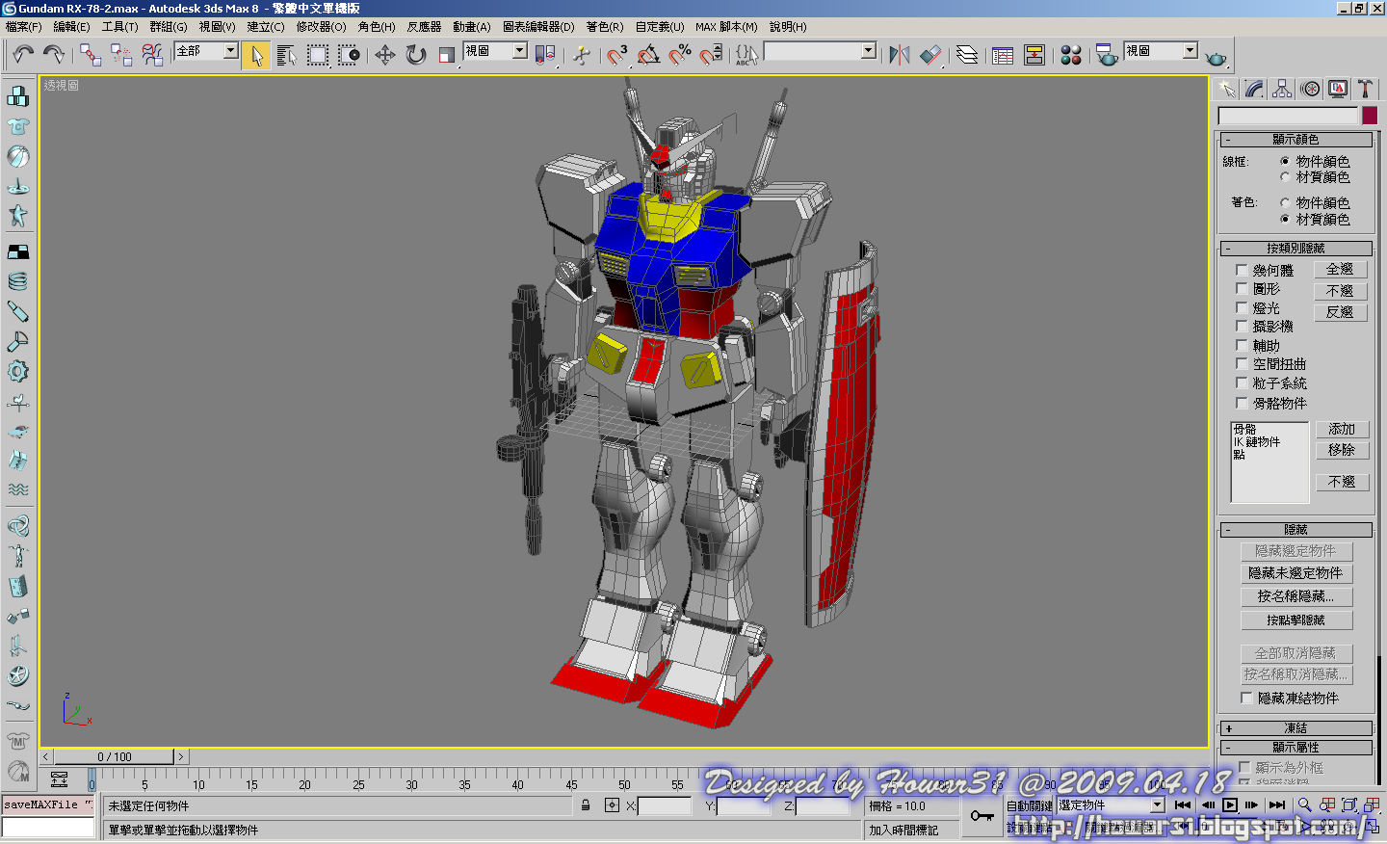
Task: Click the object color swatch
Action: coord(1370,116)
